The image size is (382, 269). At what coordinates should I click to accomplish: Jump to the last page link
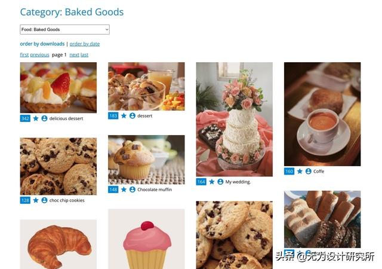[84, 55]
